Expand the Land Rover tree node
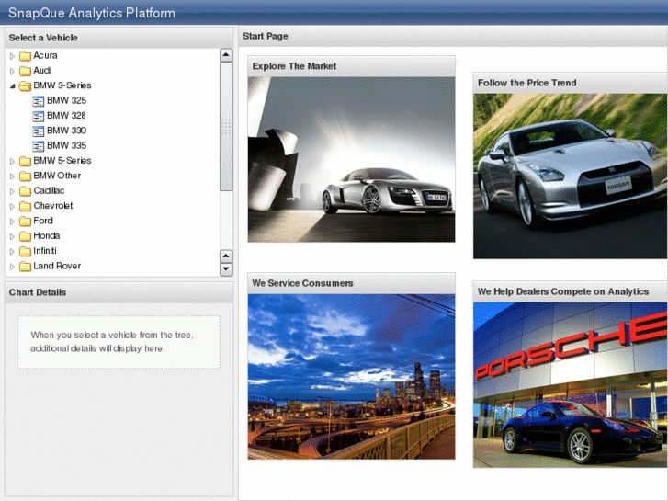Viewport: 668px width, 501px height. [12, 267]
